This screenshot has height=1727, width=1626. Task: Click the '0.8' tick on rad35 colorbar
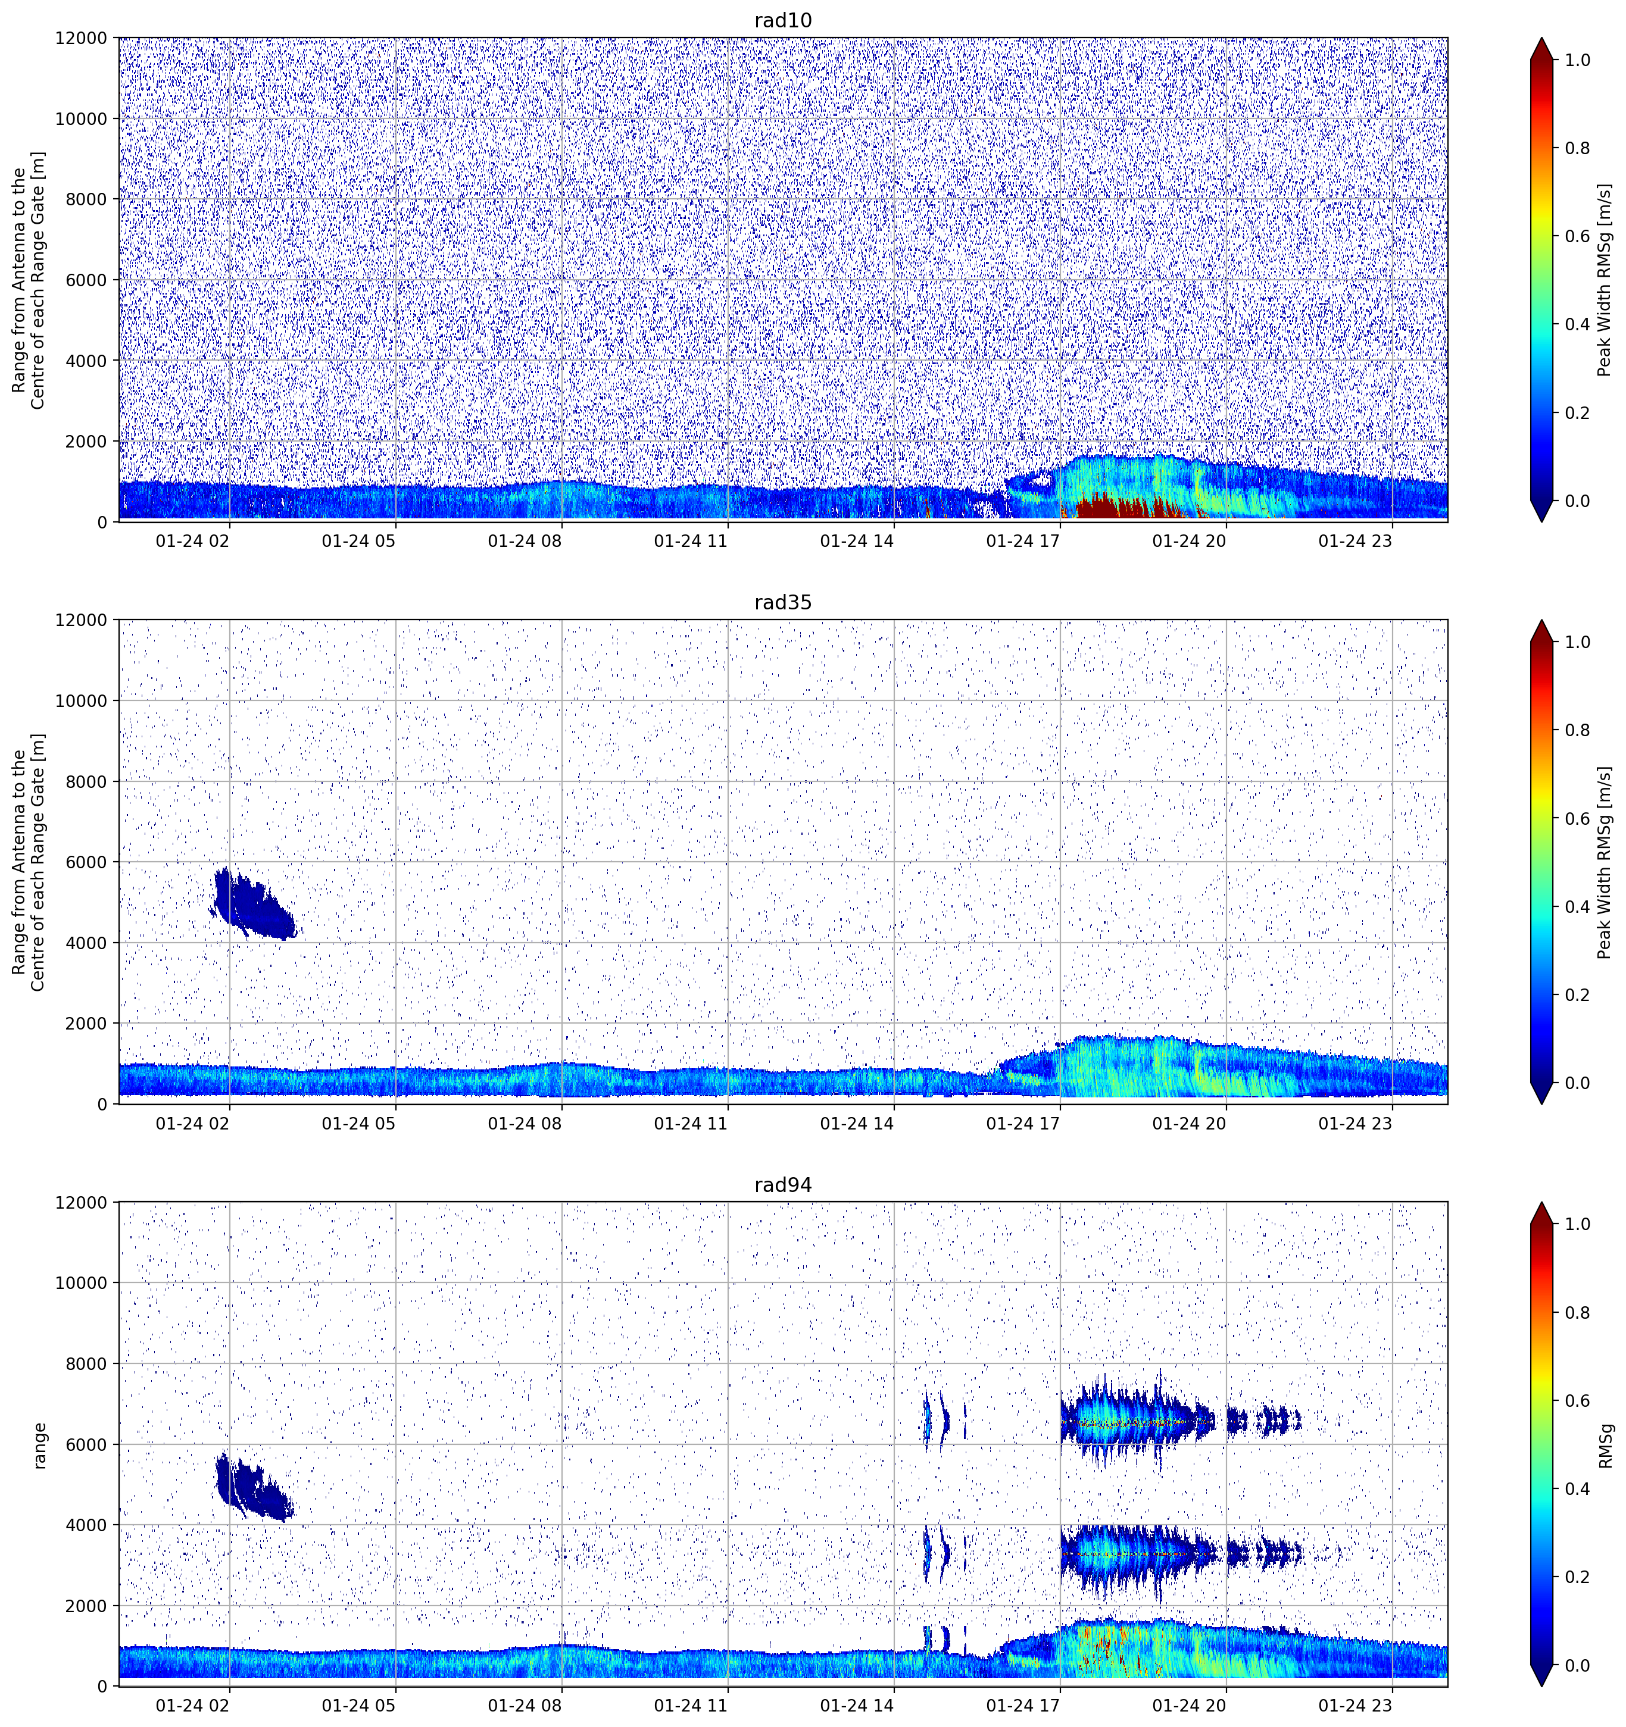click(1577, 731)
